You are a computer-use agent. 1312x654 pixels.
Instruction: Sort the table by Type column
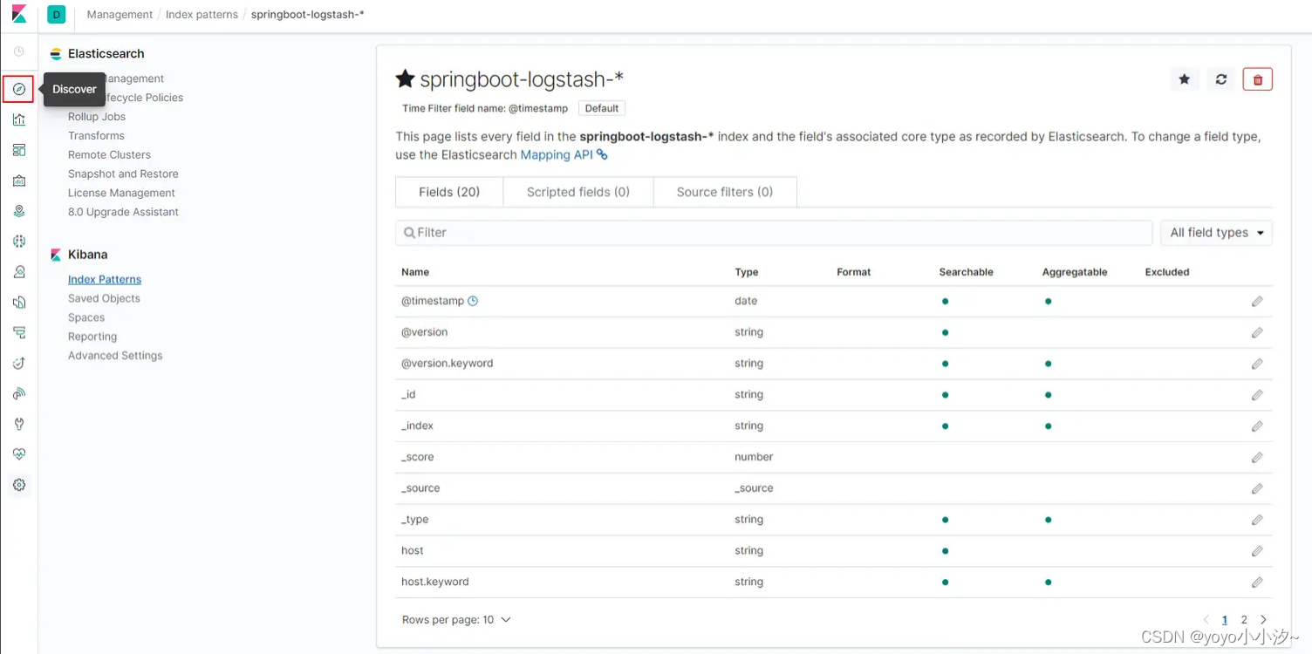pyautogui.click(x=747, y=272)
